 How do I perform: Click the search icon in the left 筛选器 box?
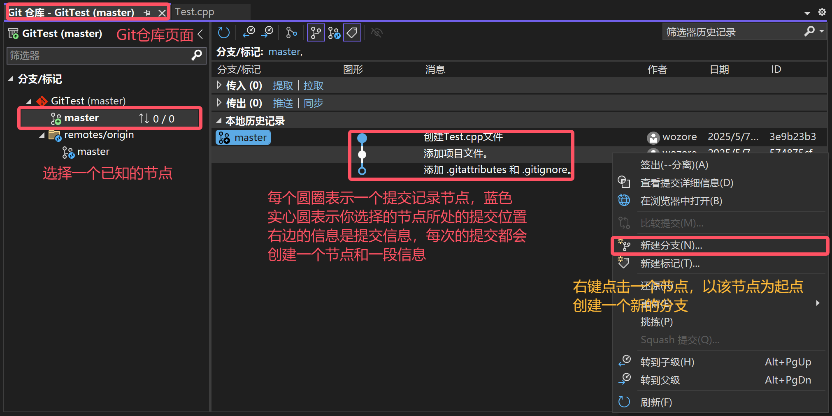tap(197, 55)
